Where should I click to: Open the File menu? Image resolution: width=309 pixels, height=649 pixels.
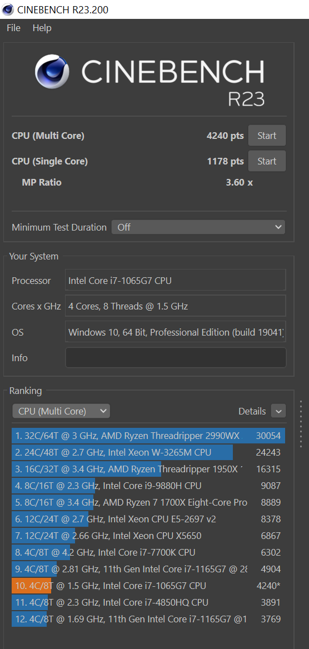pyautogui.click(x=14, y=28)
